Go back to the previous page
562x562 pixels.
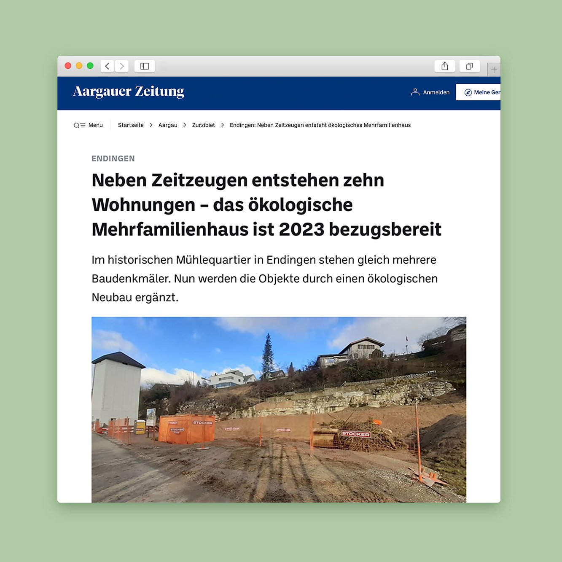pos(107,66)
